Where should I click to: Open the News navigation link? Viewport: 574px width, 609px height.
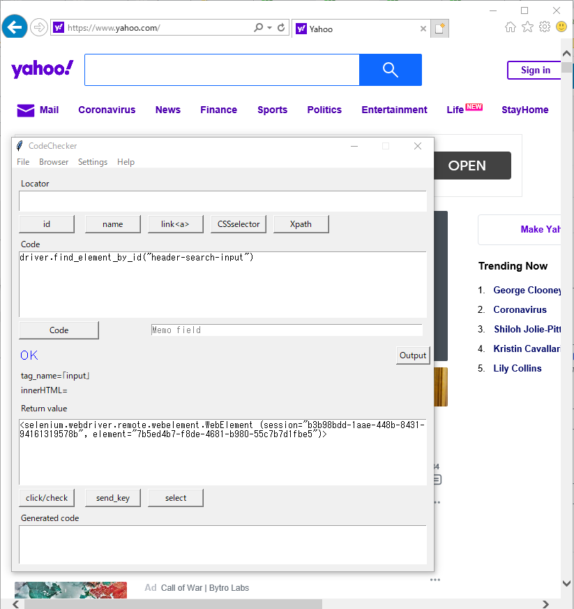point(168,110)
